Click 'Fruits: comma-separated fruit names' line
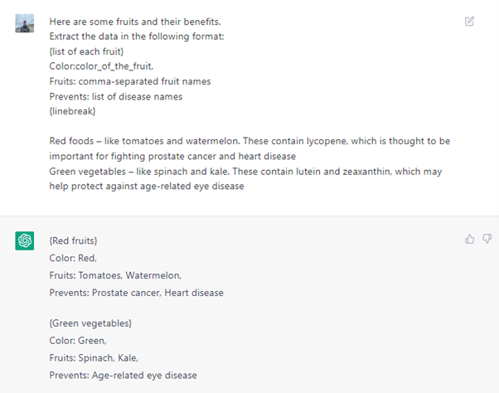The width and height of the screenshot is (499, 393). [x=130, y=81]
